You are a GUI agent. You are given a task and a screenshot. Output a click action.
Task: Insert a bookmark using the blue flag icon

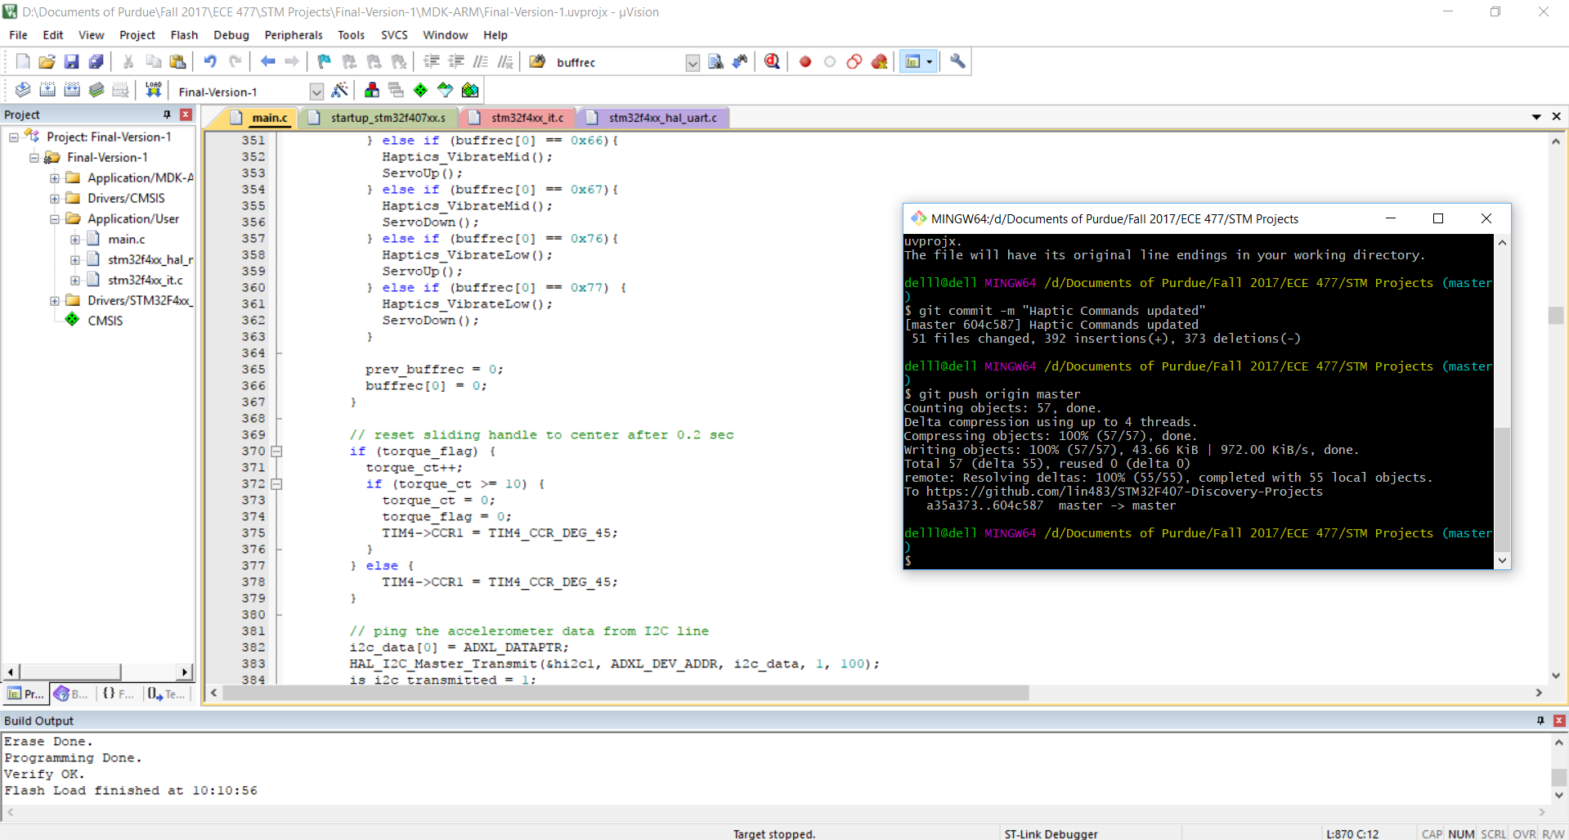[324, 61]
